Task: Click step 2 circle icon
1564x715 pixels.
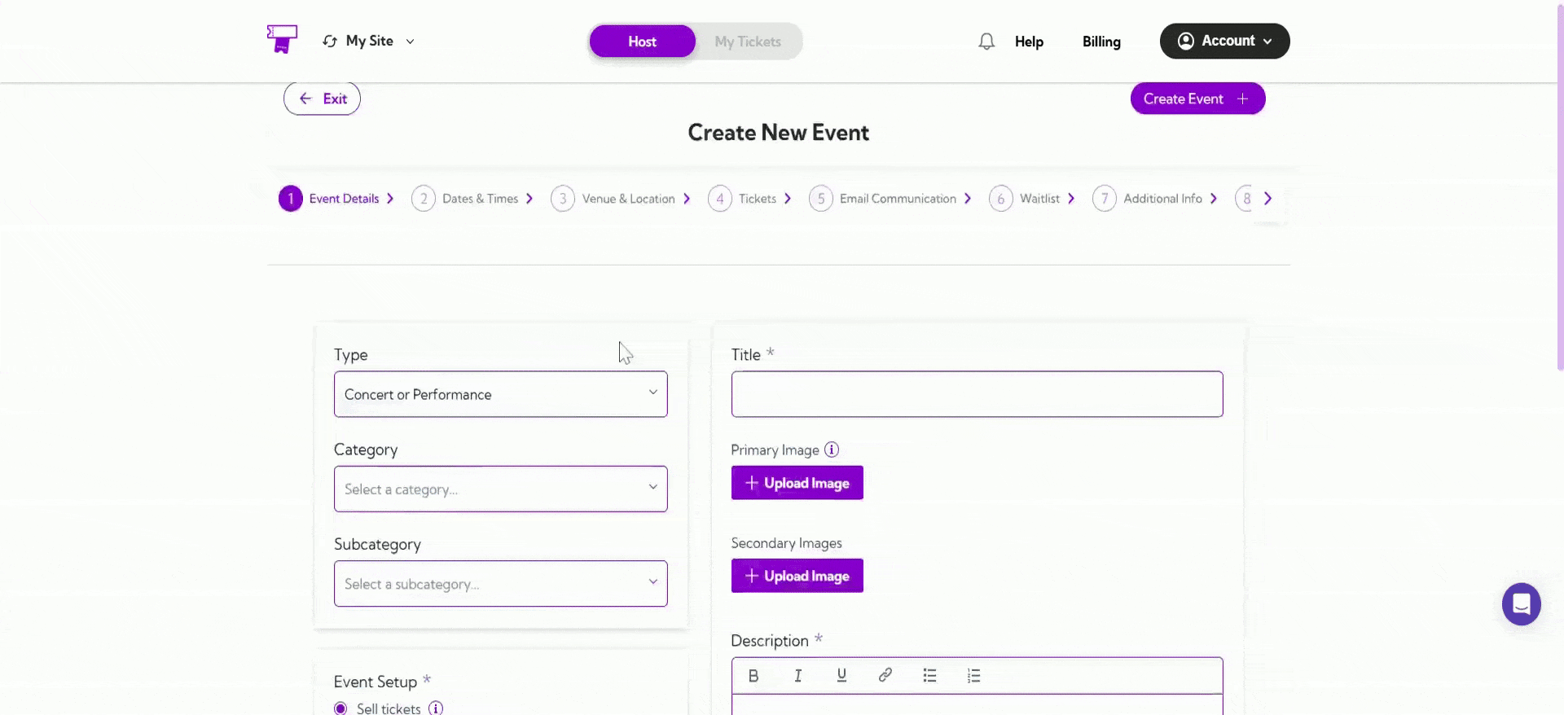Action: pyautogui.click(x=424, y=199)
